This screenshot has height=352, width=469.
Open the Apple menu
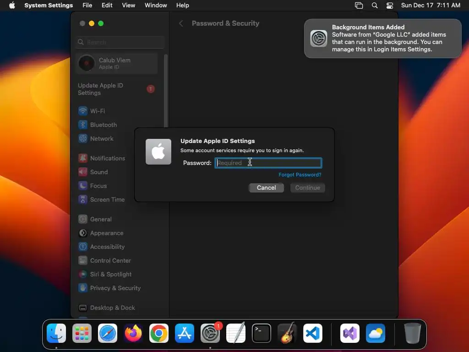pos(12,5)
